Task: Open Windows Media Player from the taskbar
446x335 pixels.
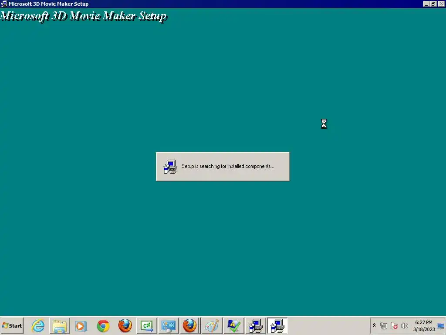Action: point(81,325)
